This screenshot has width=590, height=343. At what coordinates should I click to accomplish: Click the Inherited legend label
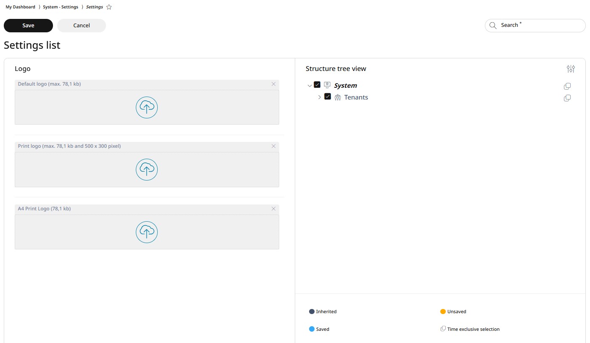(x=326, y=312)
